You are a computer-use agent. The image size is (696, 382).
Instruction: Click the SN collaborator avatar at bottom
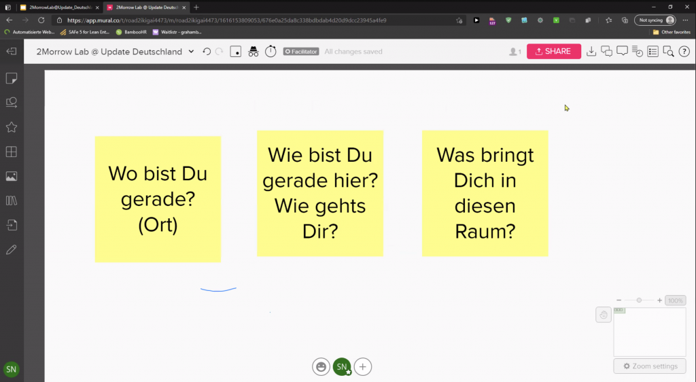[342, 367]
